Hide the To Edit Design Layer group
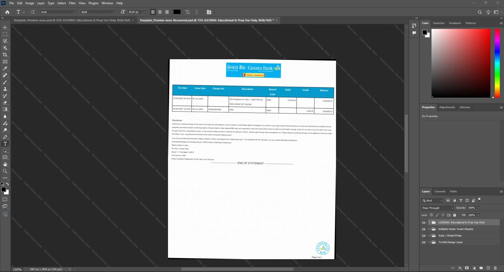The height and width of the screenshot is (272, 504). click(424, 242)
